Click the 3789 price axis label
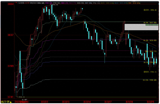This screenshot has width=160, height=104. click(x=10, y=66)
